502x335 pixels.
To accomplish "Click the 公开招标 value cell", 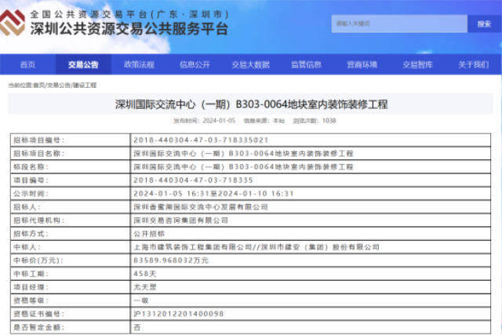I will 311,234.
